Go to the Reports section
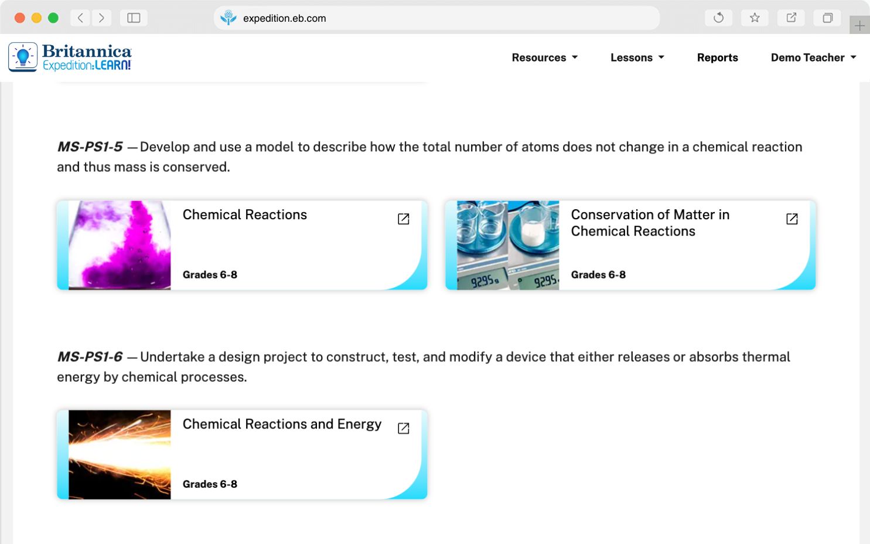 pyautogui.click(x=717, y=57)
